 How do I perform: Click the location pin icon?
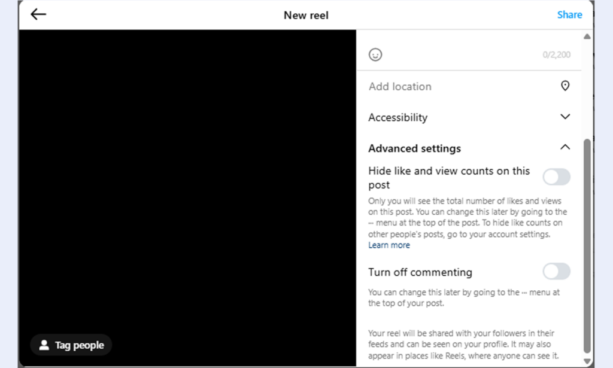pyautogui.click(x=565, y=86)
